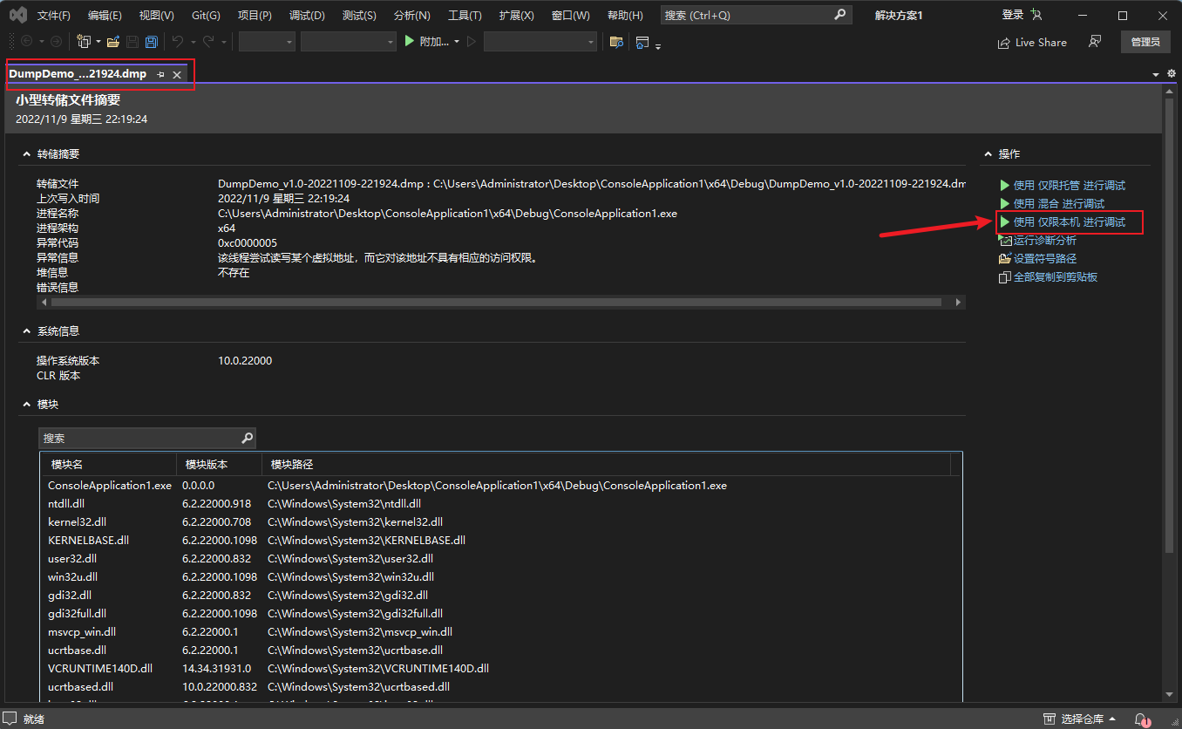Click the magnifier in the module search box

click(247, 438)
